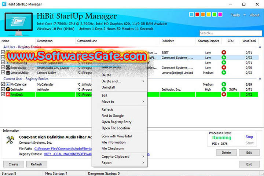Sort by Publisher column header
264x176 pixels.
click(x=177, y=41)
